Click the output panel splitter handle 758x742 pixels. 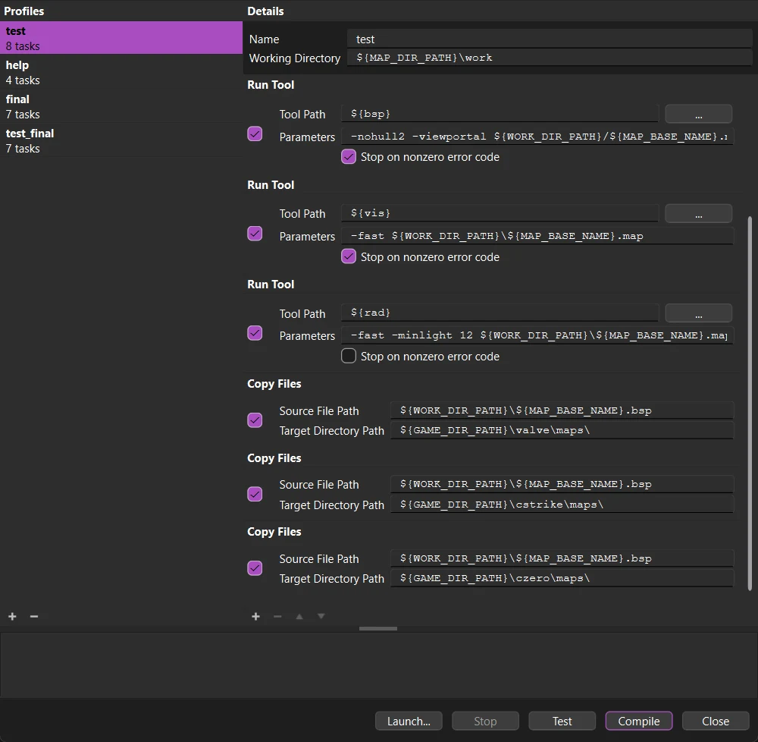pos(378,628)
